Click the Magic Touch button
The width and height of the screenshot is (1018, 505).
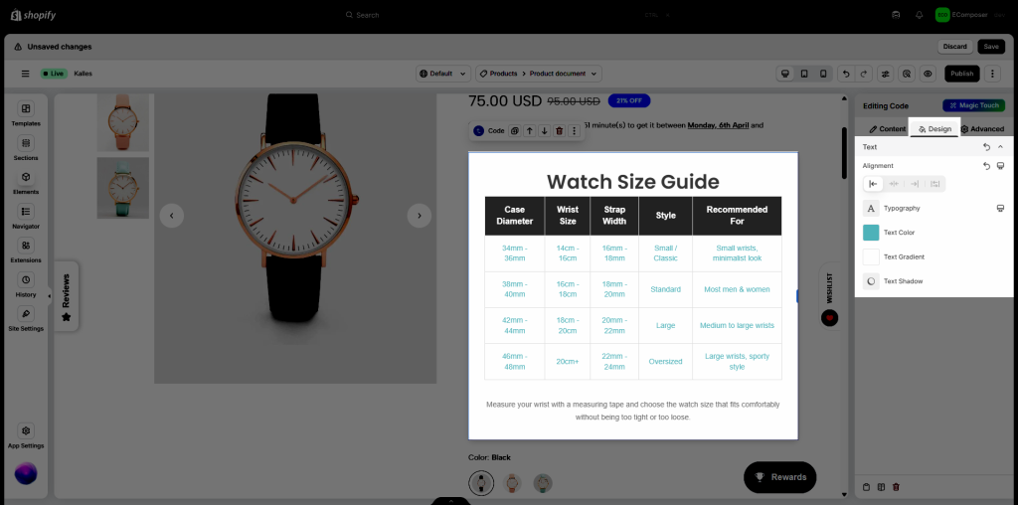973,105
